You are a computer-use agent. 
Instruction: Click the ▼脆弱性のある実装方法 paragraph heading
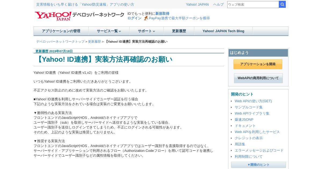point(53,113)
